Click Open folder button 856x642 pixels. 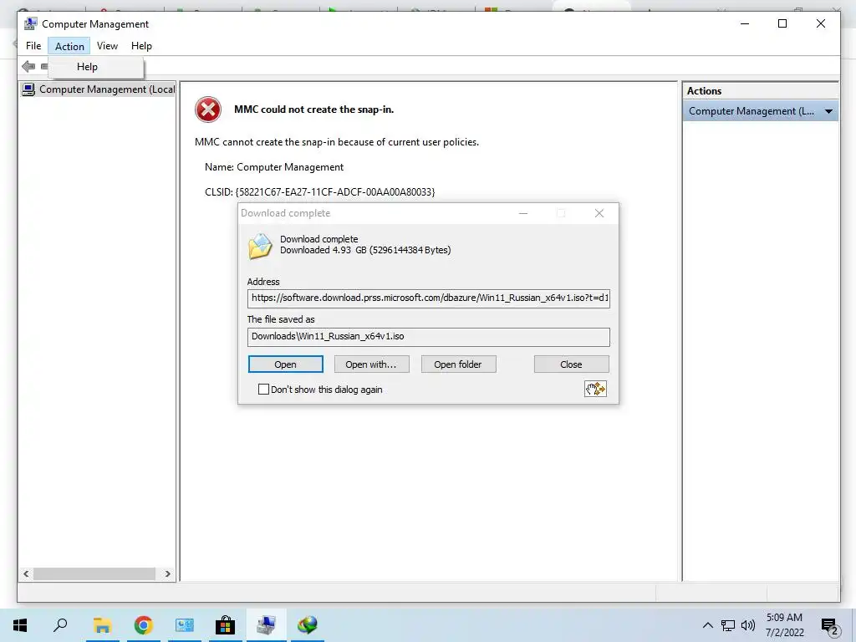tap(458, 364)
